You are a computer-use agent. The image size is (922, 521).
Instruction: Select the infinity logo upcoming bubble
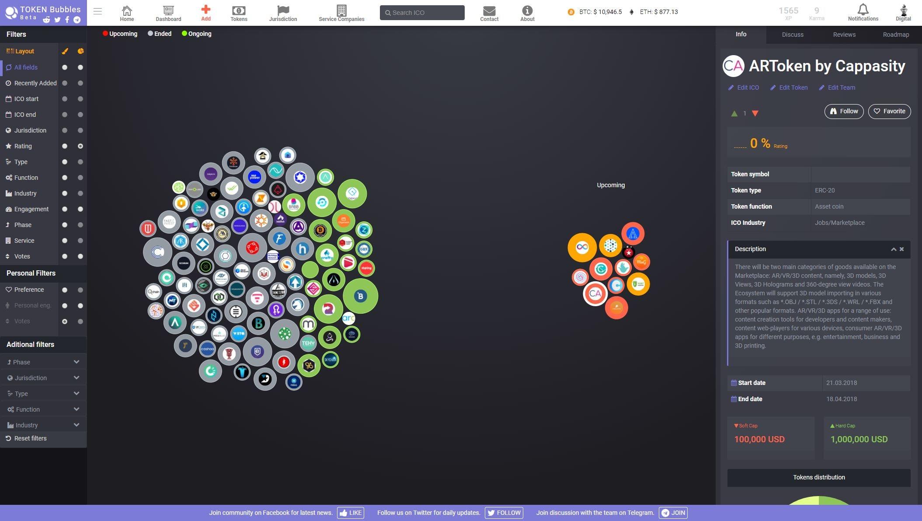coord(582,248)
